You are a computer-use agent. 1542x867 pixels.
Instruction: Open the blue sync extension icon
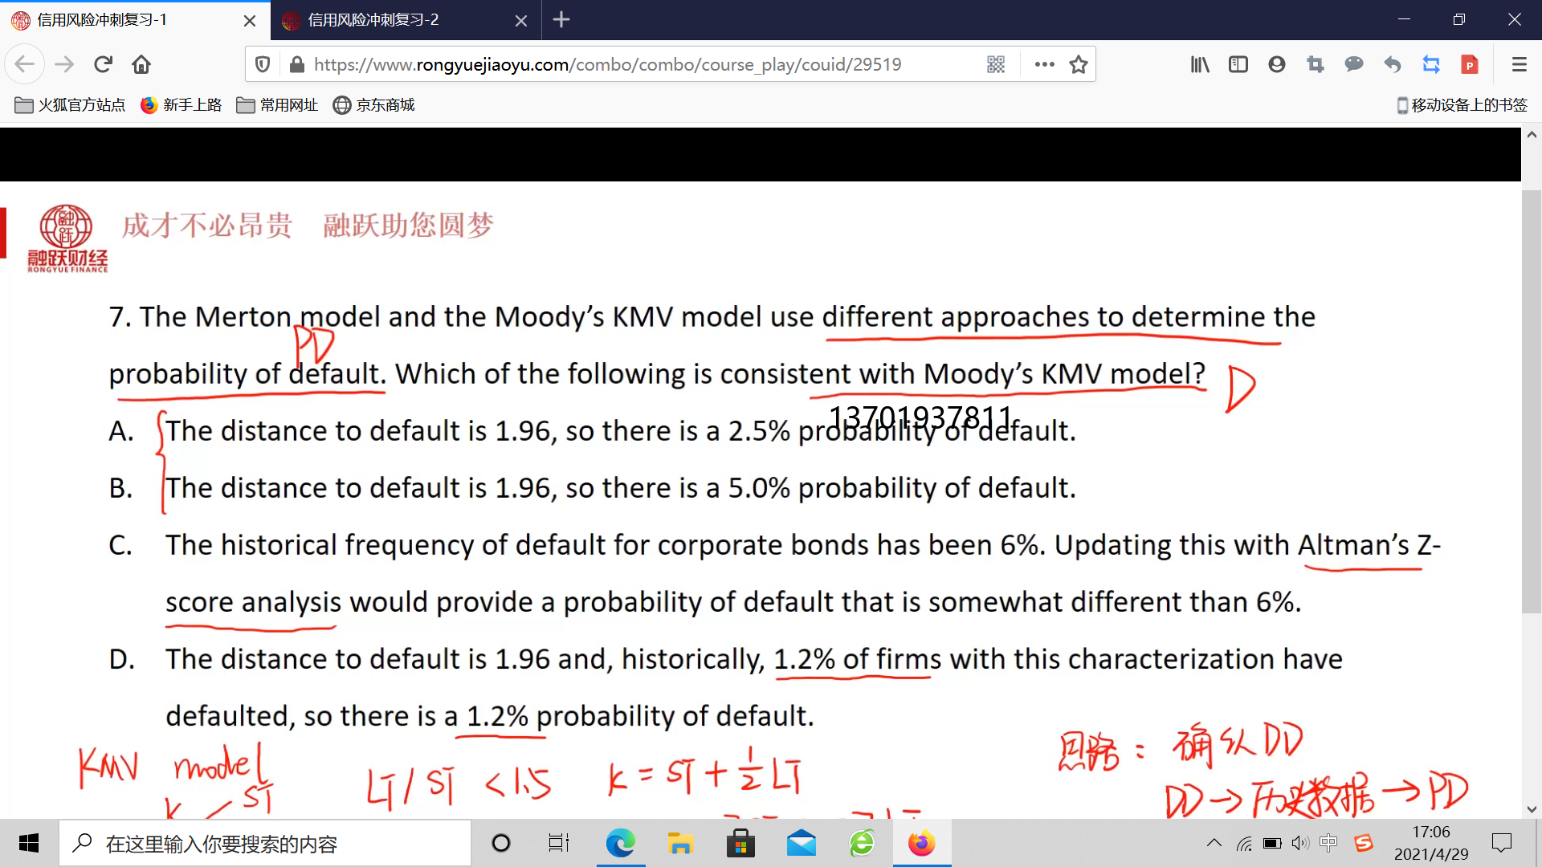(x=1431, y=64)
